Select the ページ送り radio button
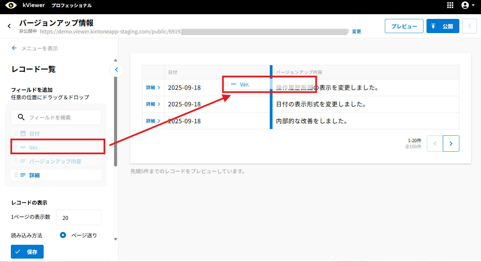 63,235
